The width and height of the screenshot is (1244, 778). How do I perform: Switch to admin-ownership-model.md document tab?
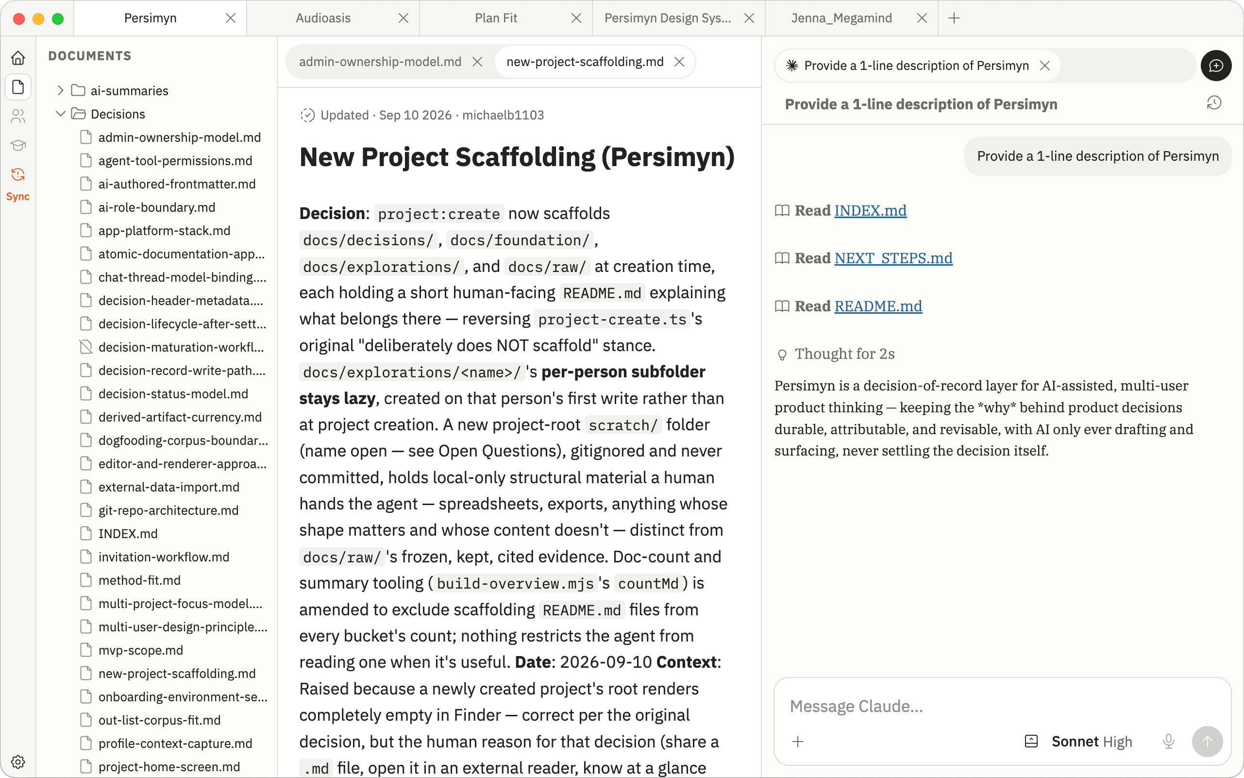380,62
